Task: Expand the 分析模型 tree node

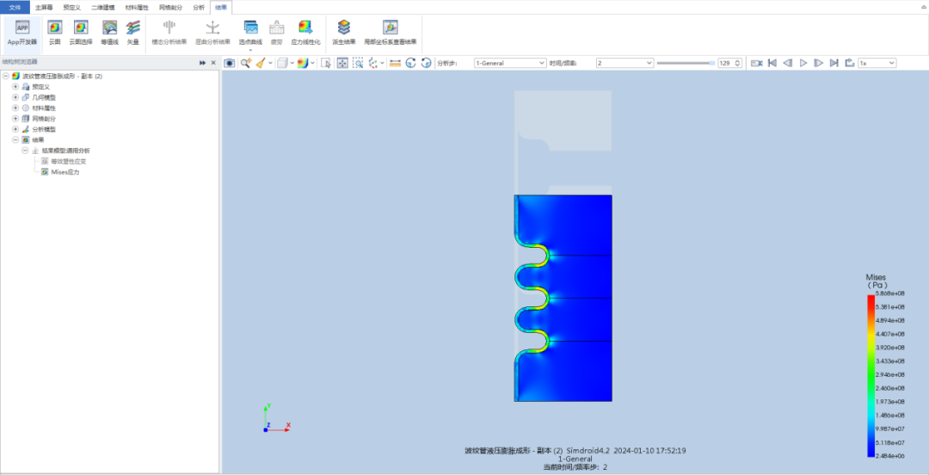Action: point(15,129)
